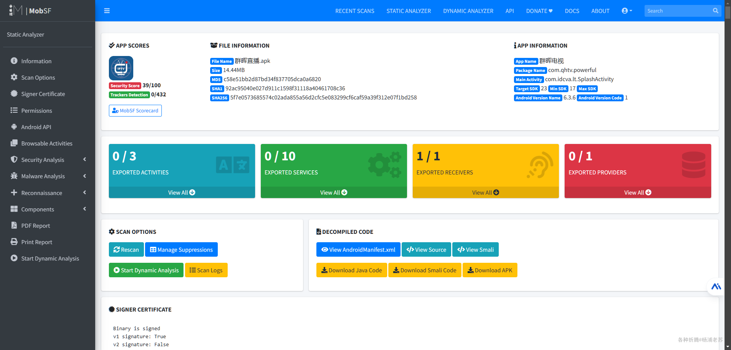Open DYNAMIC ANALYZER in top navigation
The width and height of the screenshot is (731, 350).
468,11
